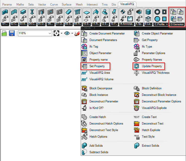Select the Create Hatch component
Screen dimensions: 186x161
(94, 117)
